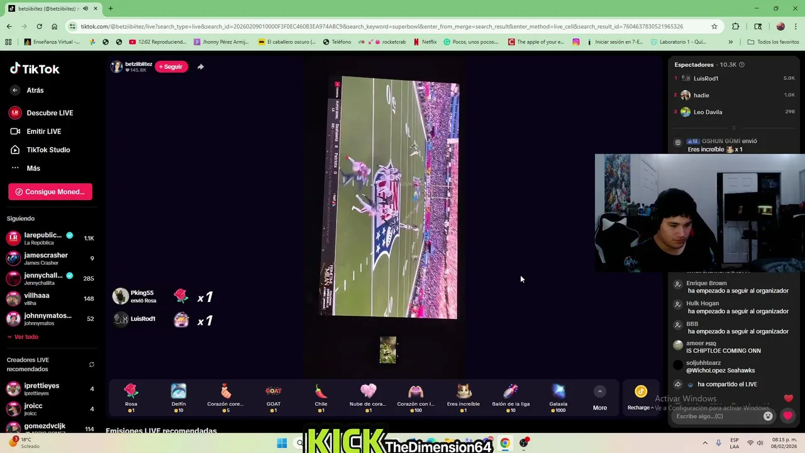The height and width of the screenshot is (453, 805).
Task: Click commenter soljuhhtearz in chat
Action: [703, 363]
